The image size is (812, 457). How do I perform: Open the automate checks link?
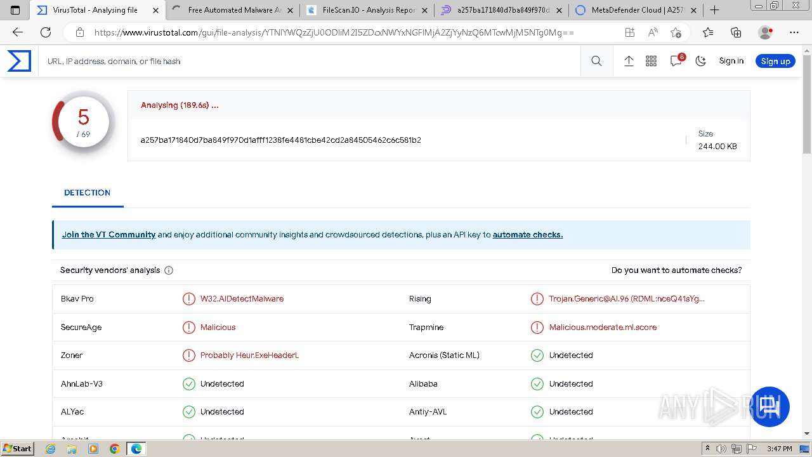[x=528, y=235]
